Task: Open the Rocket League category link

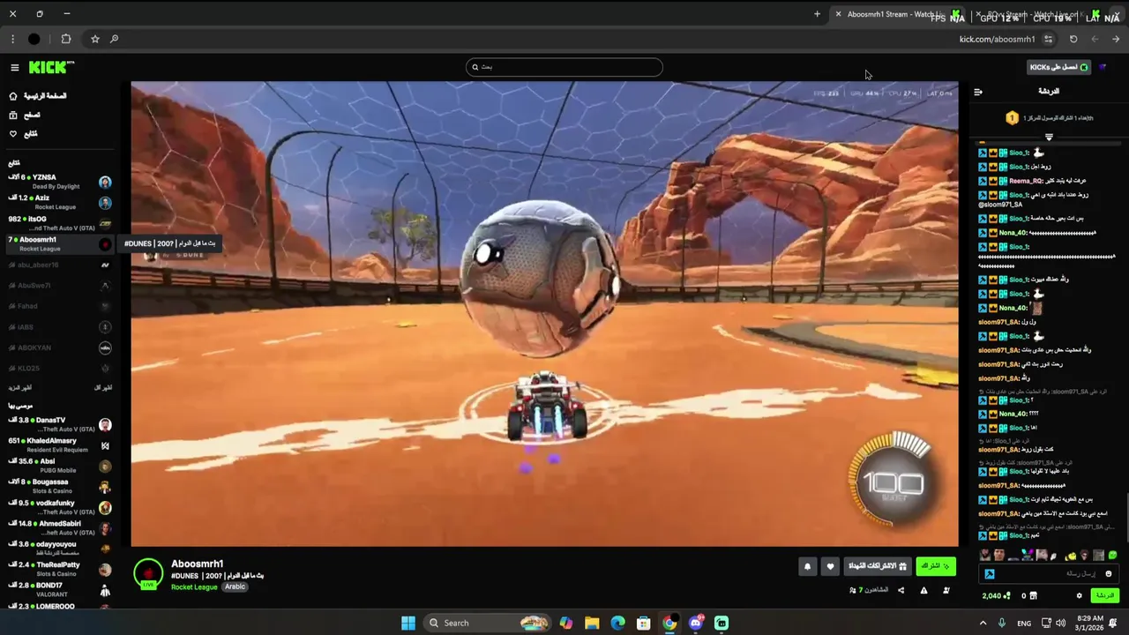Action: [194, 587]
